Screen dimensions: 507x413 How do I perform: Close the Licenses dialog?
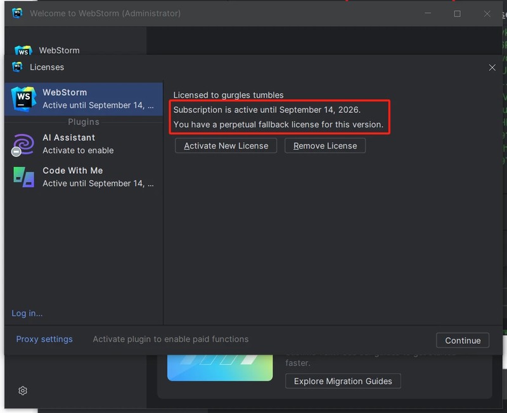click(x=492, y=67)
